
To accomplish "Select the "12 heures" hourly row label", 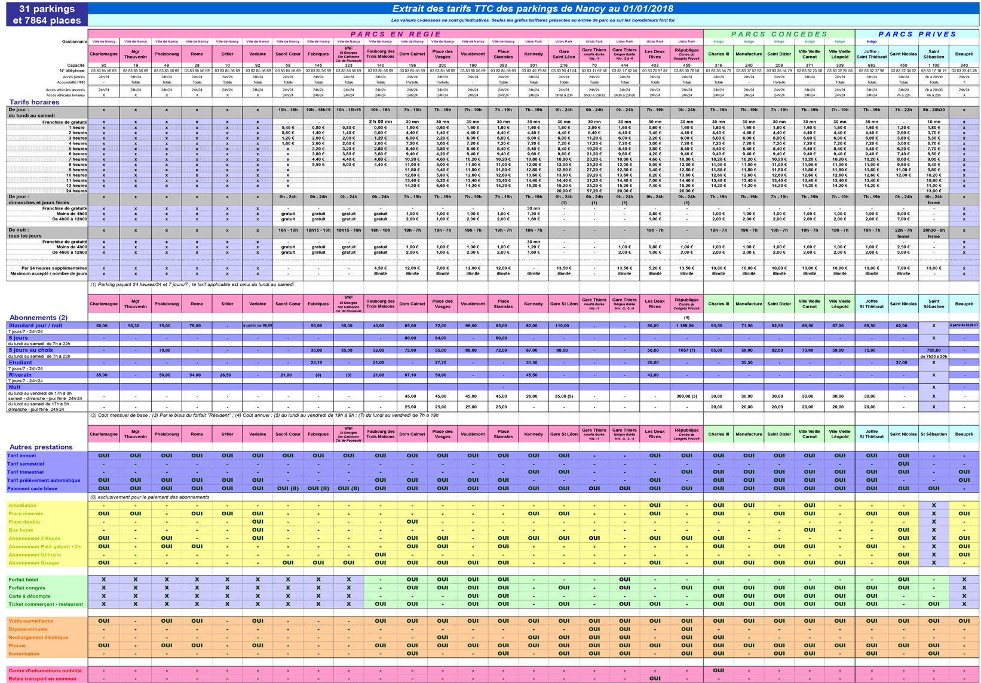I will coord(76,186).
